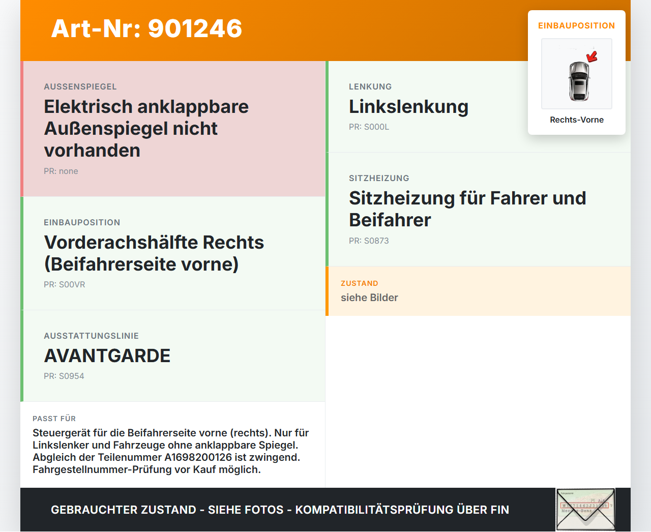Click the SITZHEIZUNG label

tap(379, 178)
